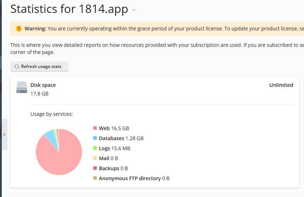Viewport: 304px width, 197px height.
Task: Click the Logs 15.6 MB legend entry
Action: [114, 148]
